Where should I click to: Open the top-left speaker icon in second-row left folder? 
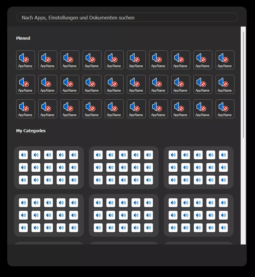[23, 203]
